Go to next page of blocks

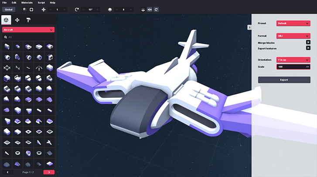pyautogui.click(x=49, y=172)
